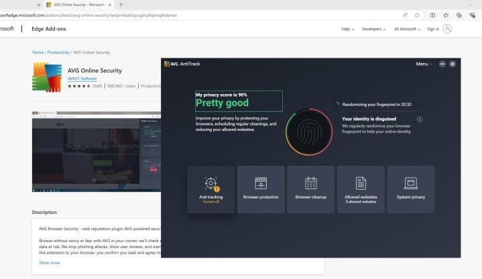Open Edge Favorites list icon
The image size is (482, 279).
pos(446,15)
